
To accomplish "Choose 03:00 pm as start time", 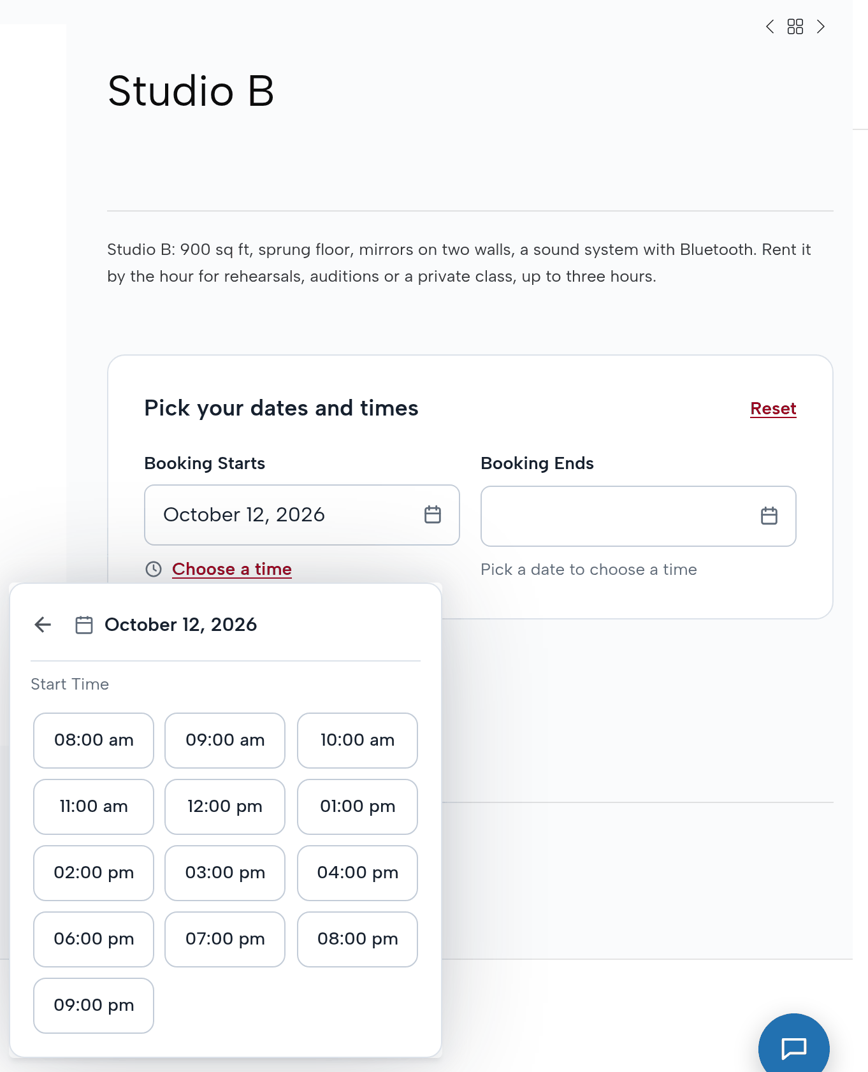I will [225, 873].
